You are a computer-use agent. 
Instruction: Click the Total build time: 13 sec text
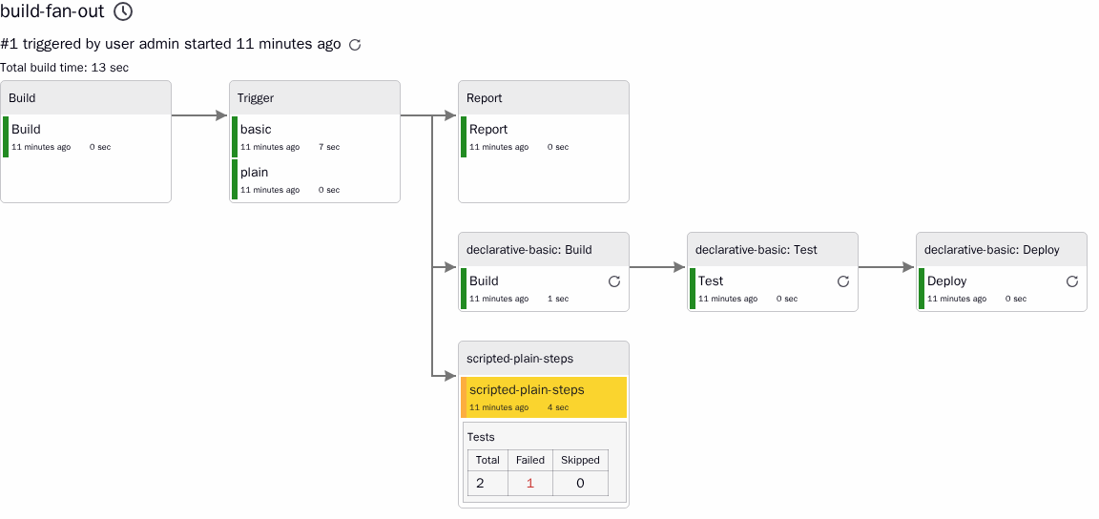pyautogui.click(x=65, y=68)
